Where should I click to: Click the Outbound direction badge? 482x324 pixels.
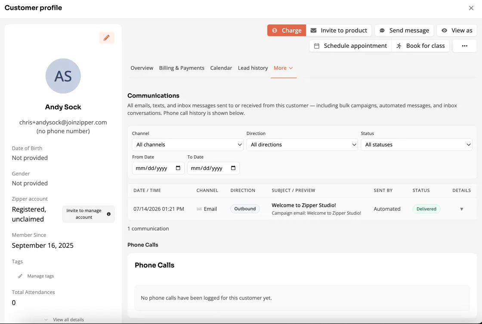coord(245,209)
